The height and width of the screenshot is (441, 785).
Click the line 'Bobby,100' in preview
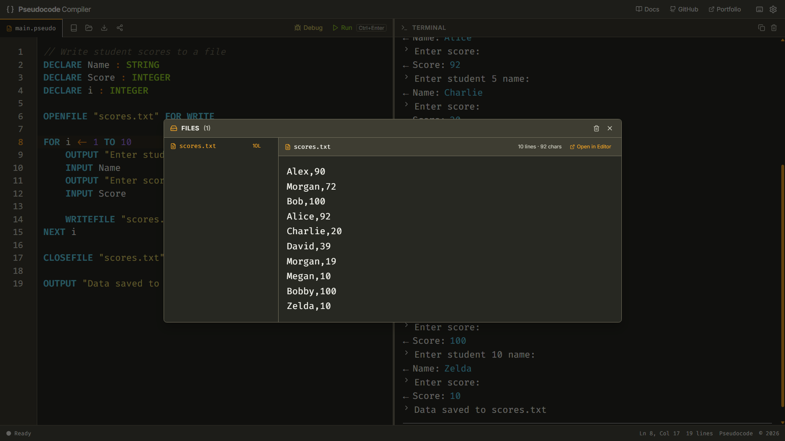pos(311,291)
